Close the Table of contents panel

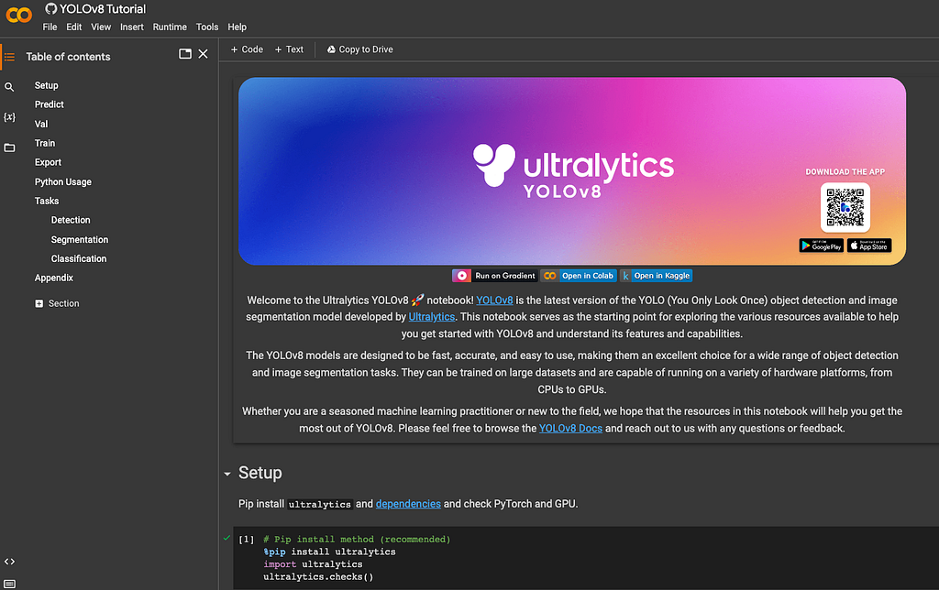[203, 54]
